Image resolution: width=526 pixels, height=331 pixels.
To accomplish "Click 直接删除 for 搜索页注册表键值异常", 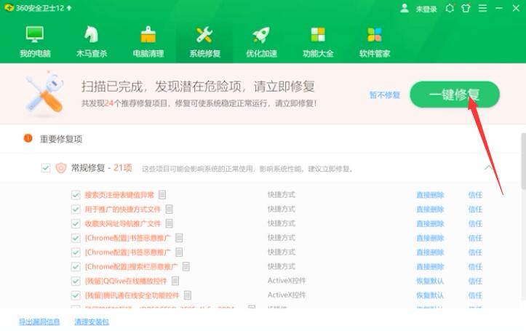I will 430,195.
